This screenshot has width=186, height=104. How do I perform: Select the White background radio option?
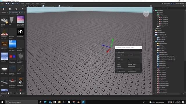(x=8, y=93)
